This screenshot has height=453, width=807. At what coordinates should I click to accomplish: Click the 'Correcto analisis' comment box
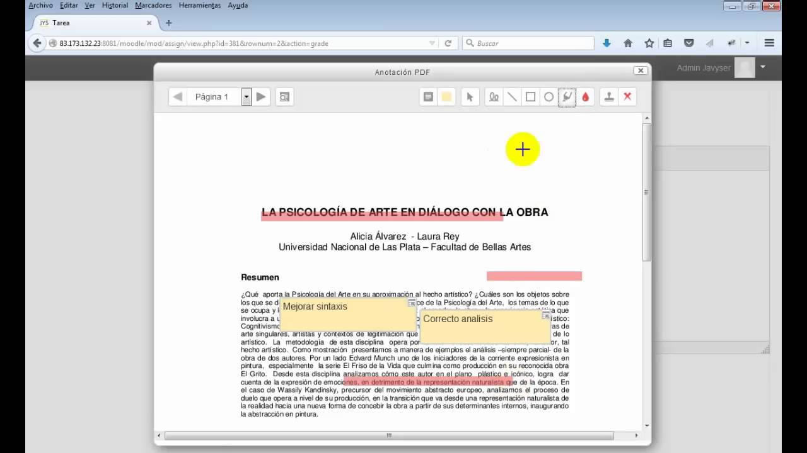coord(486,327)
